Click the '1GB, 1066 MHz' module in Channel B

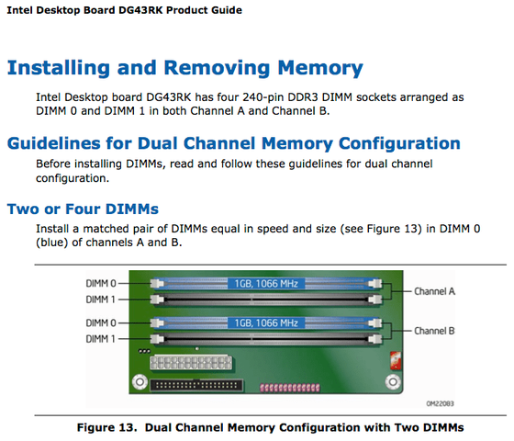pyautogui.click(x=266, y=323)
